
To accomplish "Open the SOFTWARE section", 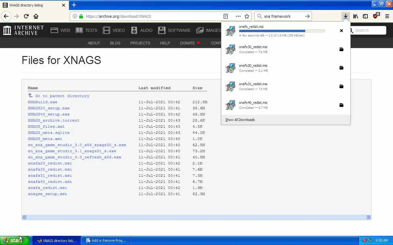I will (174, 30).
